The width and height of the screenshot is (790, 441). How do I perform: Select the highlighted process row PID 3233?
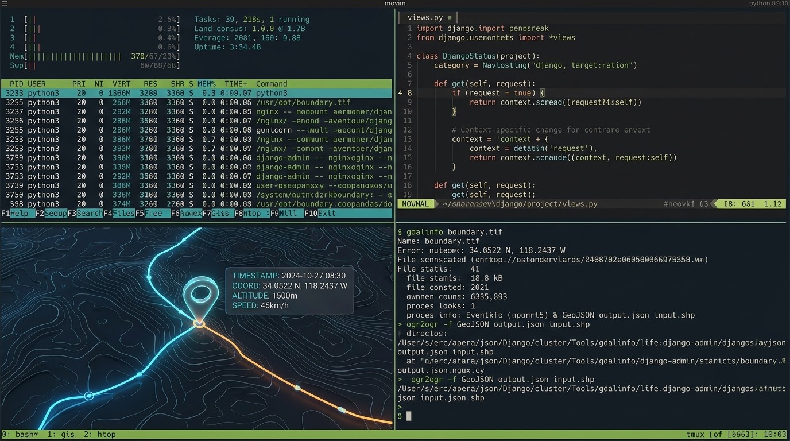click(197, 93)
